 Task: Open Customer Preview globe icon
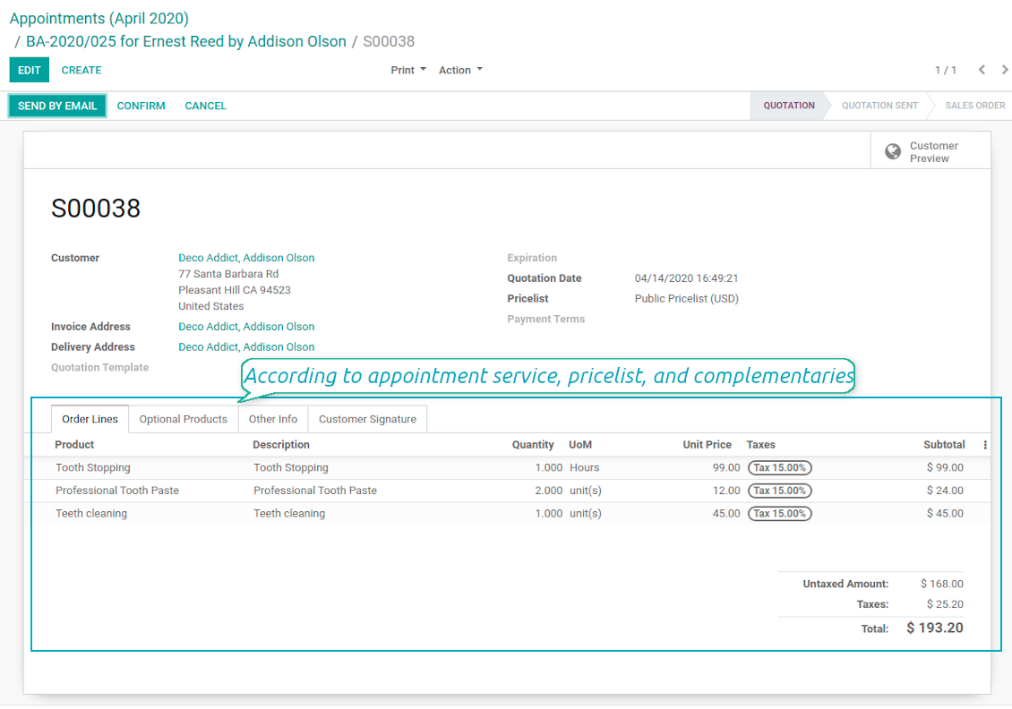click(893, 151)
